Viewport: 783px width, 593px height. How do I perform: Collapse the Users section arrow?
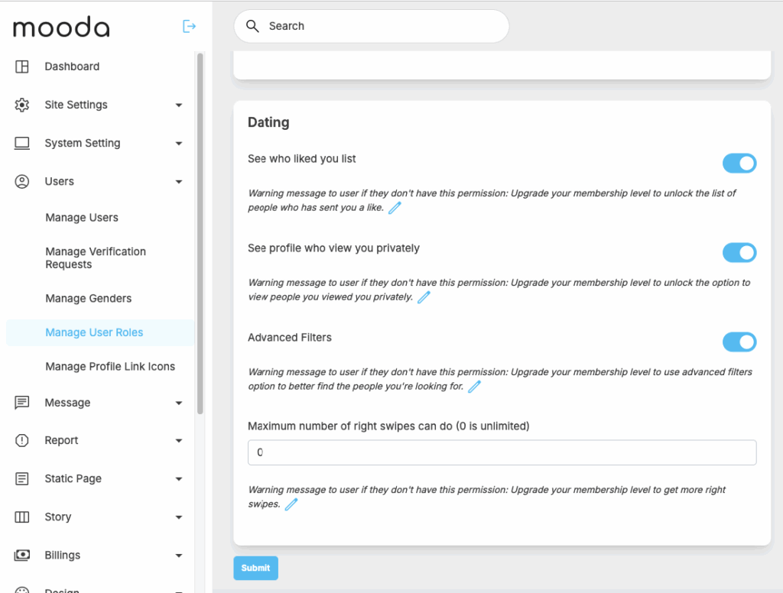(179, 182)
